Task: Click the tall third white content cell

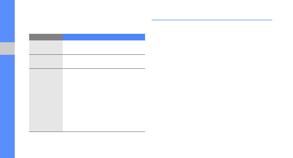Action: pyautogui.click(x=104, y=100)
